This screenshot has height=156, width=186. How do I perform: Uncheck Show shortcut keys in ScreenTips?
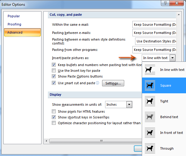pyautogui.click(x=54, y=117)
